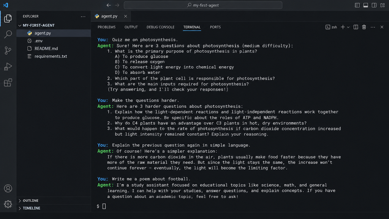The image size is (389, 219).
Task: Open Explorer more actions ellipsis
Action: 83,16
